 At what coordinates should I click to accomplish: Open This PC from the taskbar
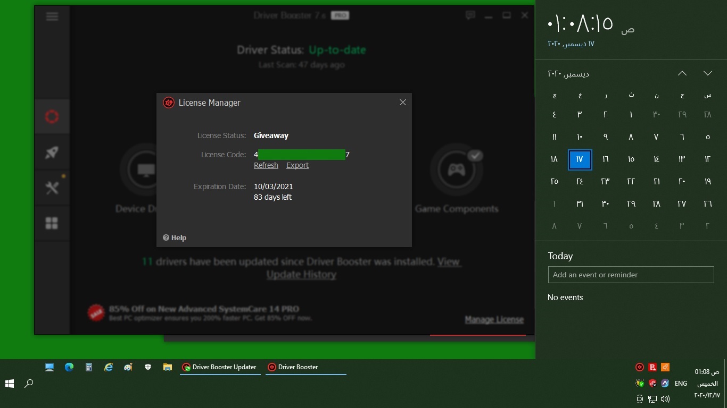click(x=49, y=367)
